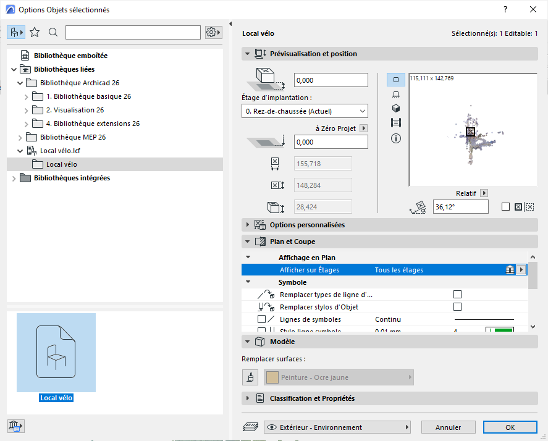The width and height of the screenshot is (548, 441).
Task: Select the elevation view preview icon
Action: tap(396, 94)
